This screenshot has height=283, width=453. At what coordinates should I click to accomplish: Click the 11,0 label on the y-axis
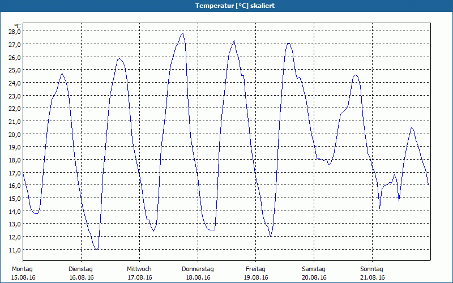(x=15, y=250)
